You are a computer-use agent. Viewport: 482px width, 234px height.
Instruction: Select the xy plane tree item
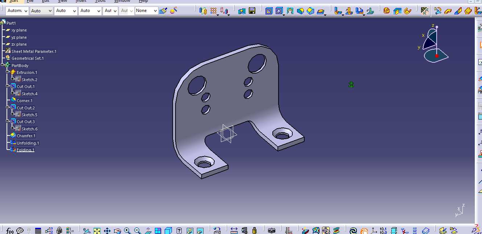(x=19, y=30)
